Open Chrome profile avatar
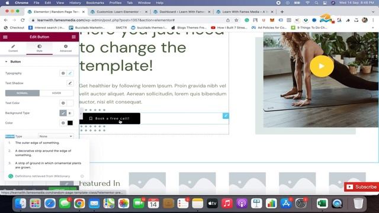The height and width of the screenshot is (213, 379). 365,20
